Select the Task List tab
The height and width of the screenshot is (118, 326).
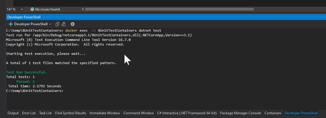[45, 113]
